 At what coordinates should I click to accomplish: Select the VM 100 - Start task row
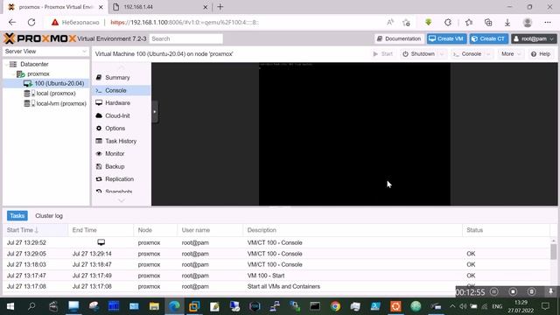pyautogui.click(x=276, y=276)
